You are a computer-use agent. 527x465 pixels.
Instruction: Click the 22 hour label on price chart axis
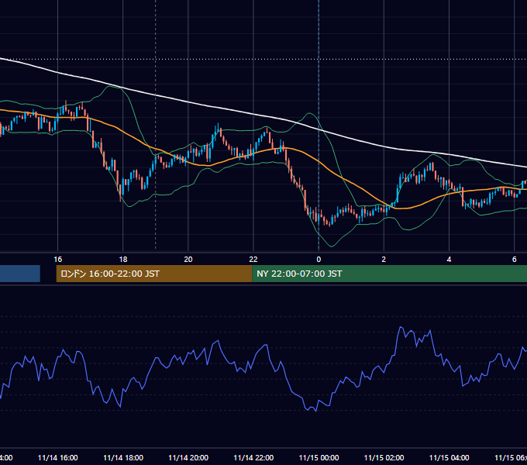[253, 260]
